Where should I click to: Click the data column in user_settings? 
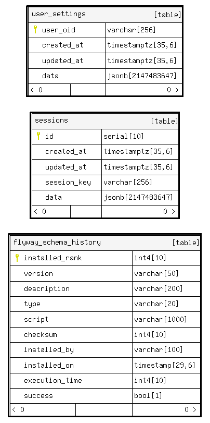coord(50,76)
